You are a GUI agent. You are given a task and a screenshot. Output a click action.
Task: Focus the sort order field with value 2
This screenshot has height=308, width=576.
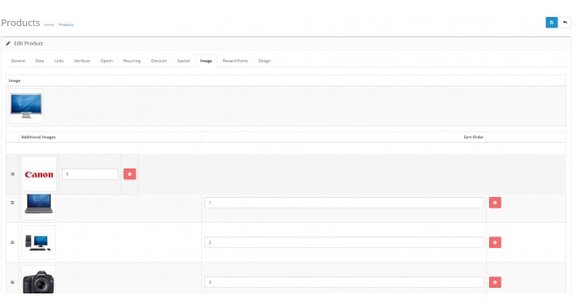point(344,242)
